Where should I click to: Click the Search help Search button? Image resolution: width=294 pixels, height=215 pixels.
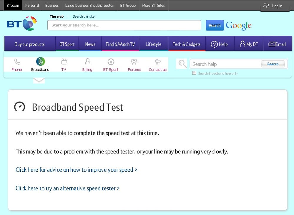(x=273, y=64)
